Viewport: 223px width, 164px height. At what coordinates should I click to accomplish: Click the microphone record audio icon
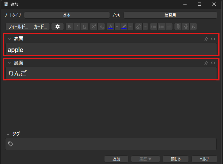pos(186,27)
